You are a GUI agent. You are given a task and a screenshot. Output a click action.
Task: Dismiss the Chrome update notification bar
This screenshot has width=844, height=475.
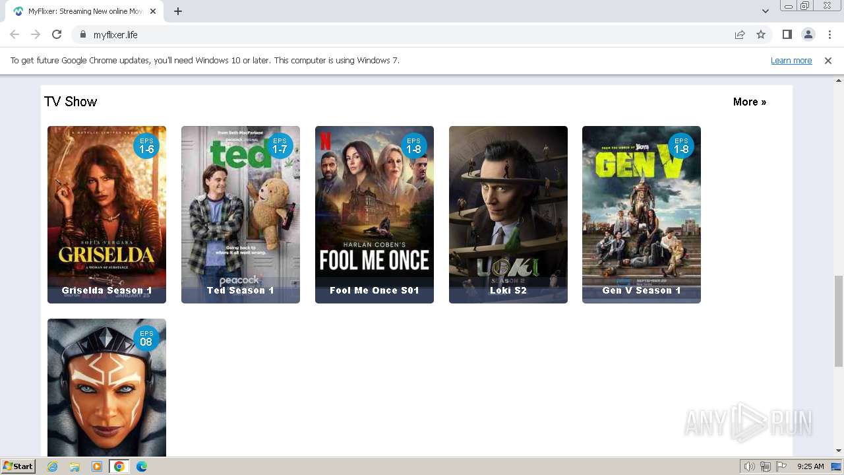click(x=828, y=61)
